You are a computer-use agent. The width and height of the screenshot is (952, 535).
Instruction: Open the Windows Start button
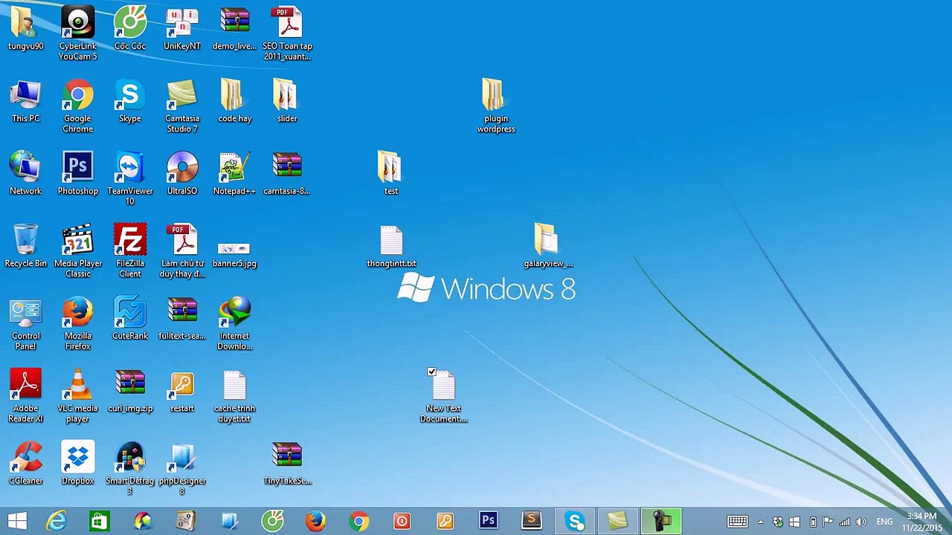pyautogui.click(x=17, y=521)
